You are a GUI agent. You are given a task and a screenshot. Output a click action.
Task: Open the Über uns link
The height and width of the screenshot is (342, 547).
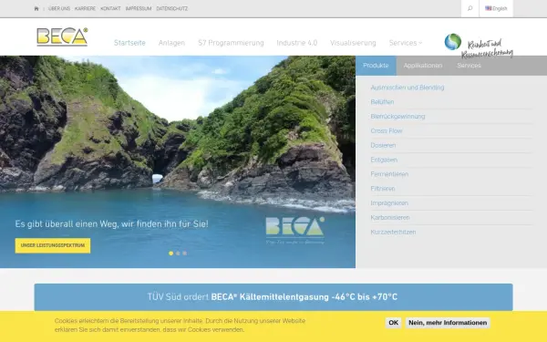(x=59, y=8)
